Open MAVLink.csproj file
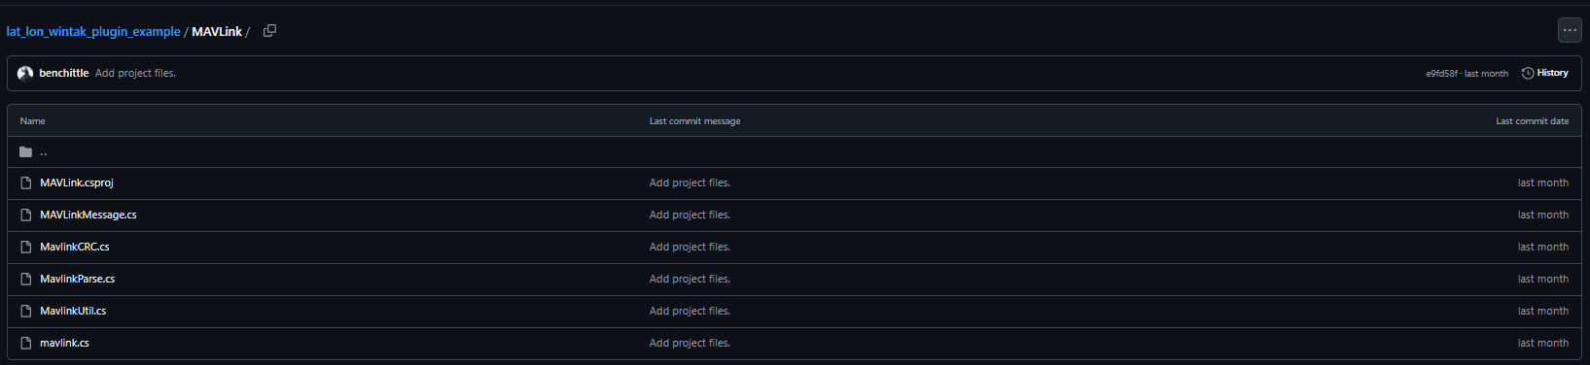 click(x=77, y=182)
